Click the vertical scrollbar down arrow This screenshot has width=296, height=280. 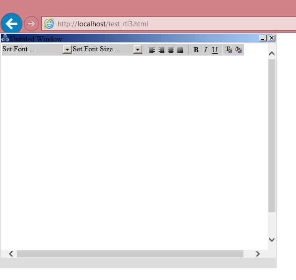coord(272,240)
